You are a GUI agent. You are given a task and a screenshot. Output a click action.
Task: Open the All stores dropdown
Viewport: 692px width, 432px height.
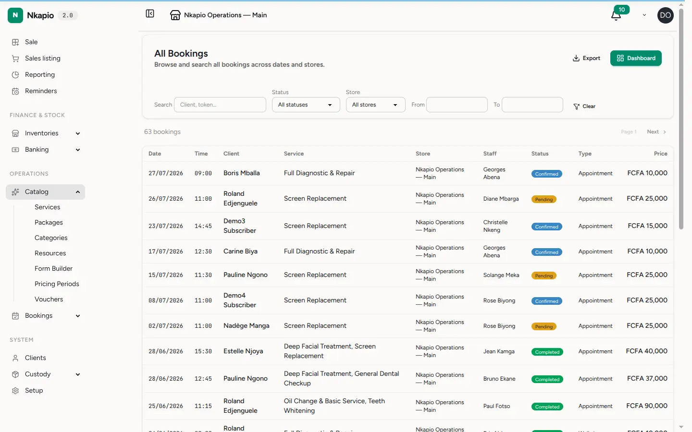[x=376, y=105]
